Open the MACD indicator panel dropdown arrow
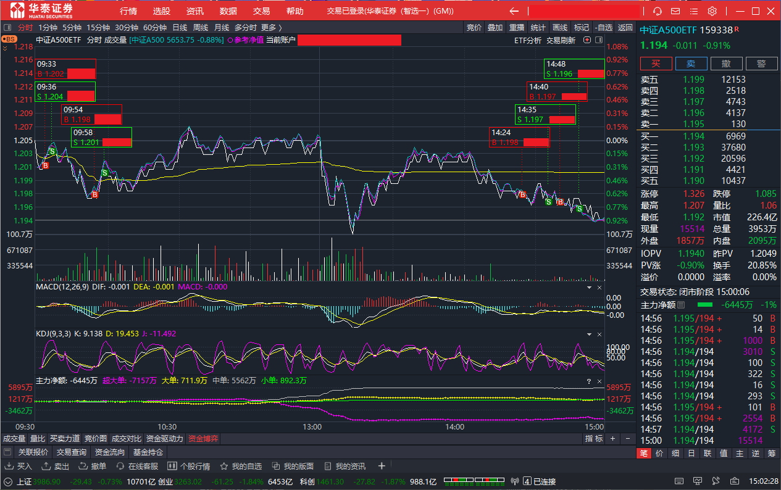 (588, 288)
